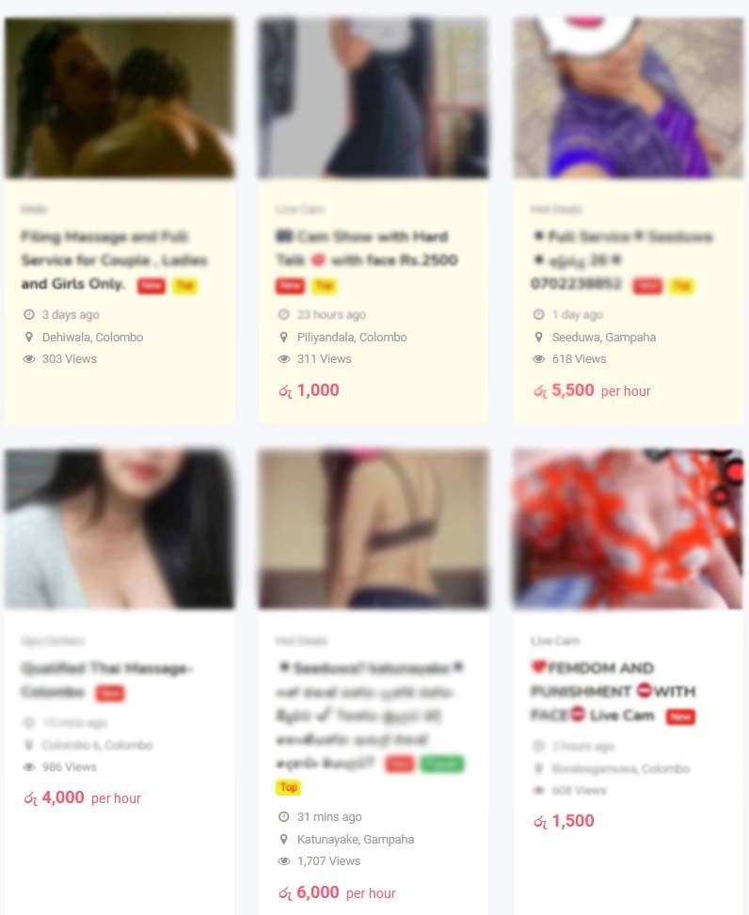Click the clock icon beside "3 days ago"
This screenshot has height=915, width=749.
click(28, 314)
